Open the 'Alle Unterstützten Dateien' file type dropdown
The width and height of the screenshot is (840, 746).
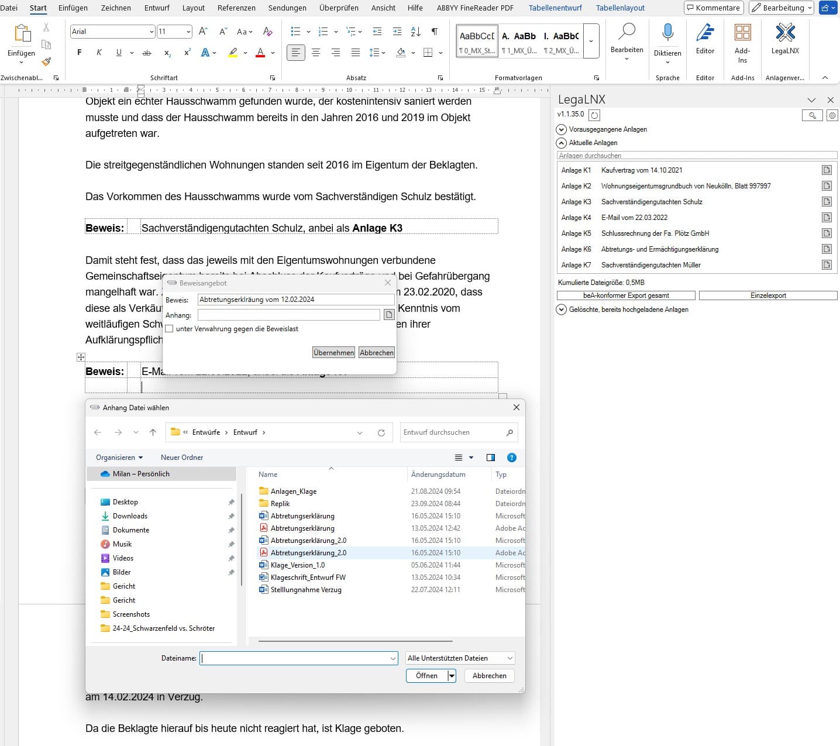click(x=460, y=658)
